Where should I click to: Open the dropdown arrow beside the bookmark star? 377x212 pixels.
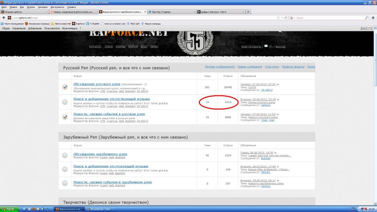click(x=282, y=18)
